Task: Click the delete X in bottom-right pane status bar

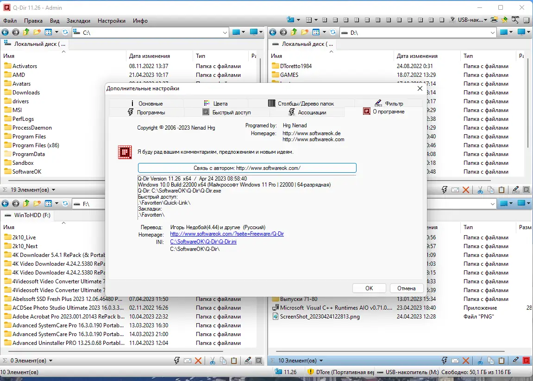Action: pyautogui.click(x=466, y=361)
